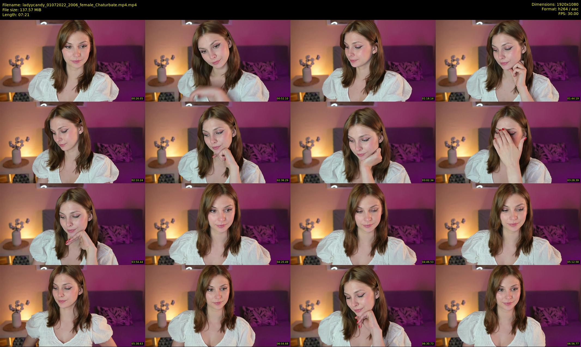Screen dimensions: 581x347
Task: Open the frame timestamped 05:12.58
Action: (508, 224)
